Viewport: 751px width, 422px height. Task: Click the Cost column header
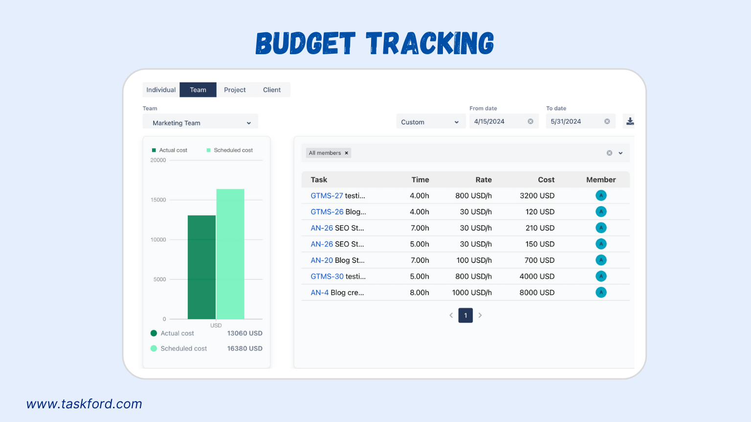tap(546, 180)
